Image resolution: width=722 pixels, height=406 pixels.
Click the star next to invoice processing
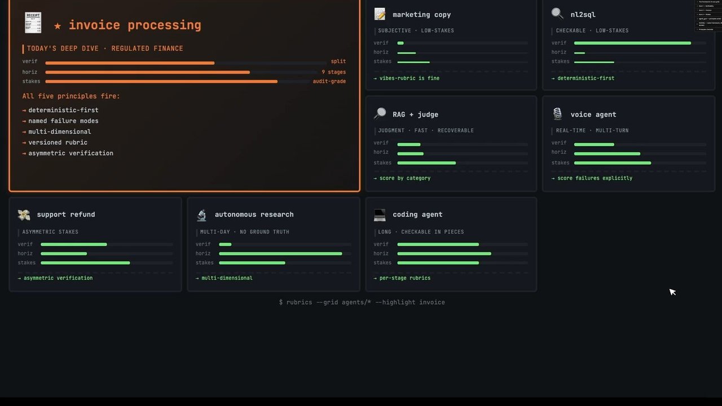58,25
